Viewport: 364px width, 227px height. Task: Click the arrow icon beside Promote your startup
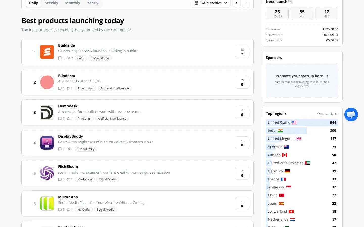click(x=327, y=76)
